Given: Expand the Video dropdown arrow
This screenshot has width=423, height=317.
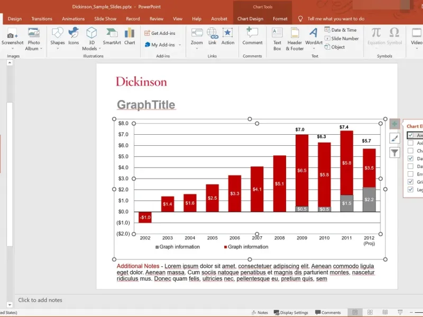Looking at the screenshot, I should tap(417, 49).
